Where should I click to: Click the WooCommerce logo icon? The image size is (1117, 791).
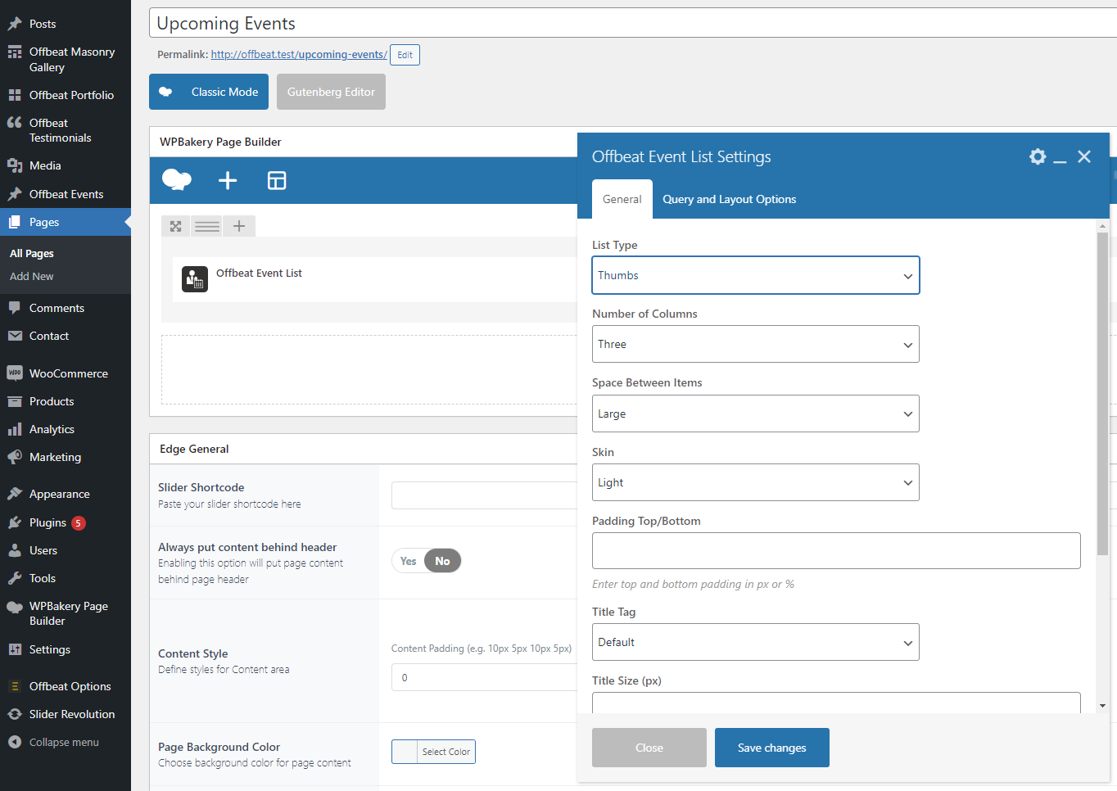(x=15, y=373)
